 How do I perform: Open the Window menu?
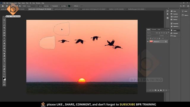[38, 3]
